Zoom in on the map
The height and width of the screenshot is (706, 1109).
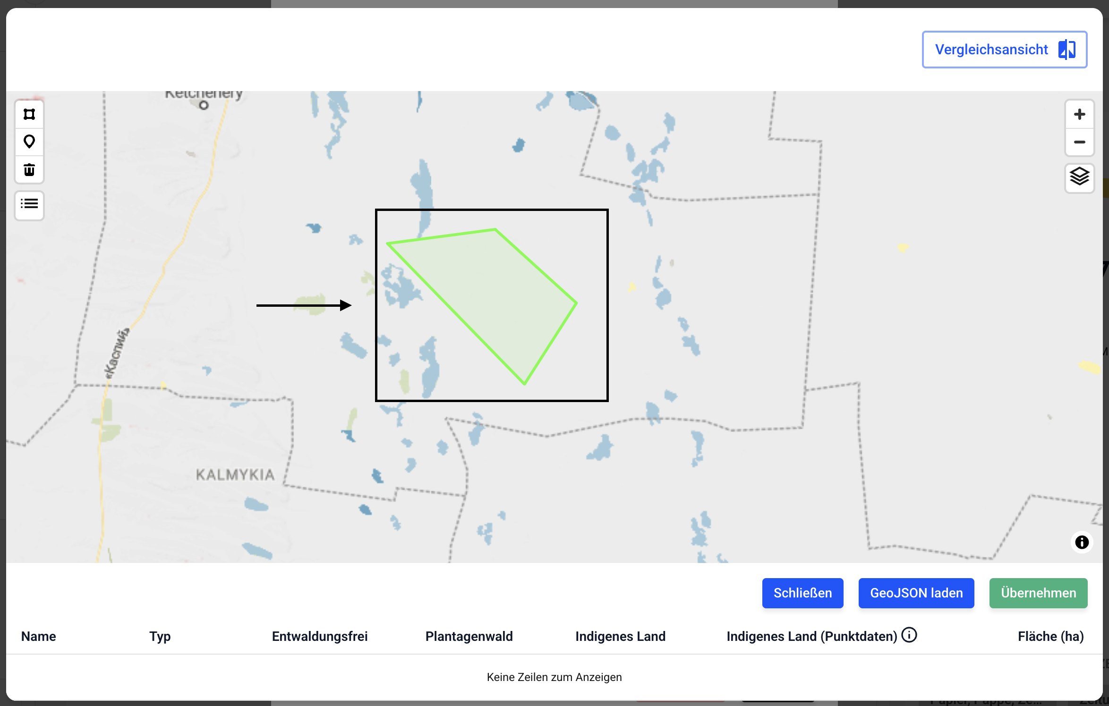tap(1079, 114)
